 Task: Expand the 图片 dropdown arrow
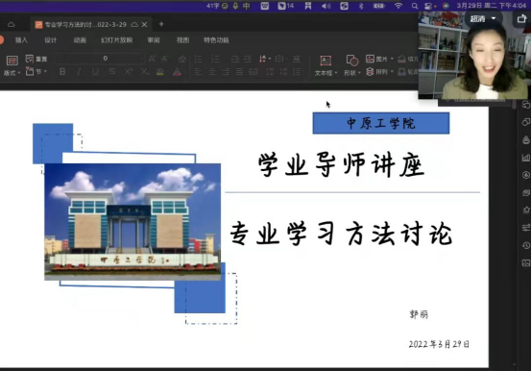pyautogui.click(x=392, y=59)
